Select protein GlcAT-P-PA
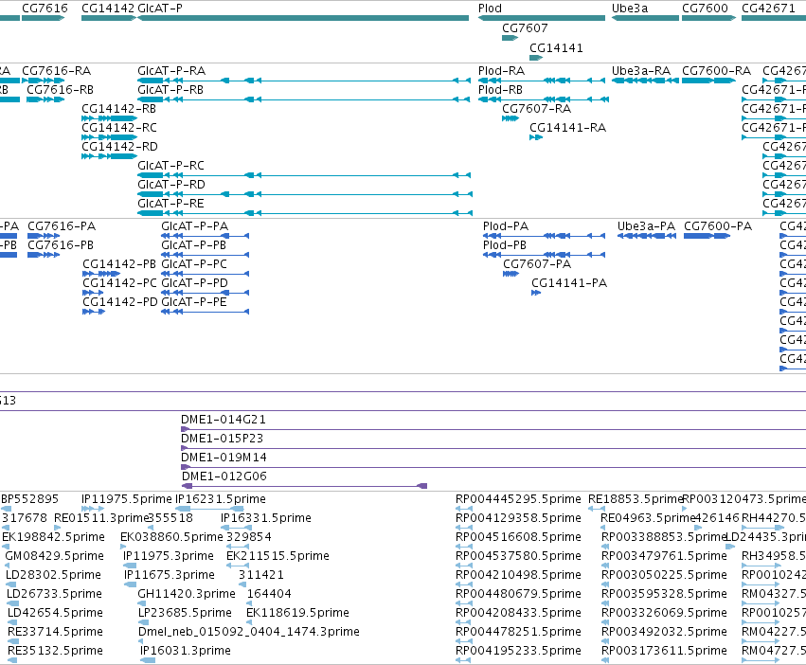The image size is (806, 665). (206, 236)
